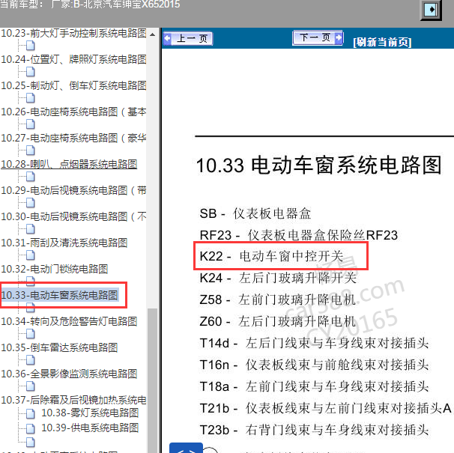Click page icon beside 10.38-雾灯系统电路图
The image size is (454, 453).
coord(31,413)
